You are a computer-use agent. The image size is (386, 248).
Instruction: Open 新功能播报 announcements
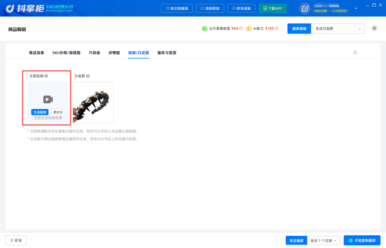tap(177, 8)
